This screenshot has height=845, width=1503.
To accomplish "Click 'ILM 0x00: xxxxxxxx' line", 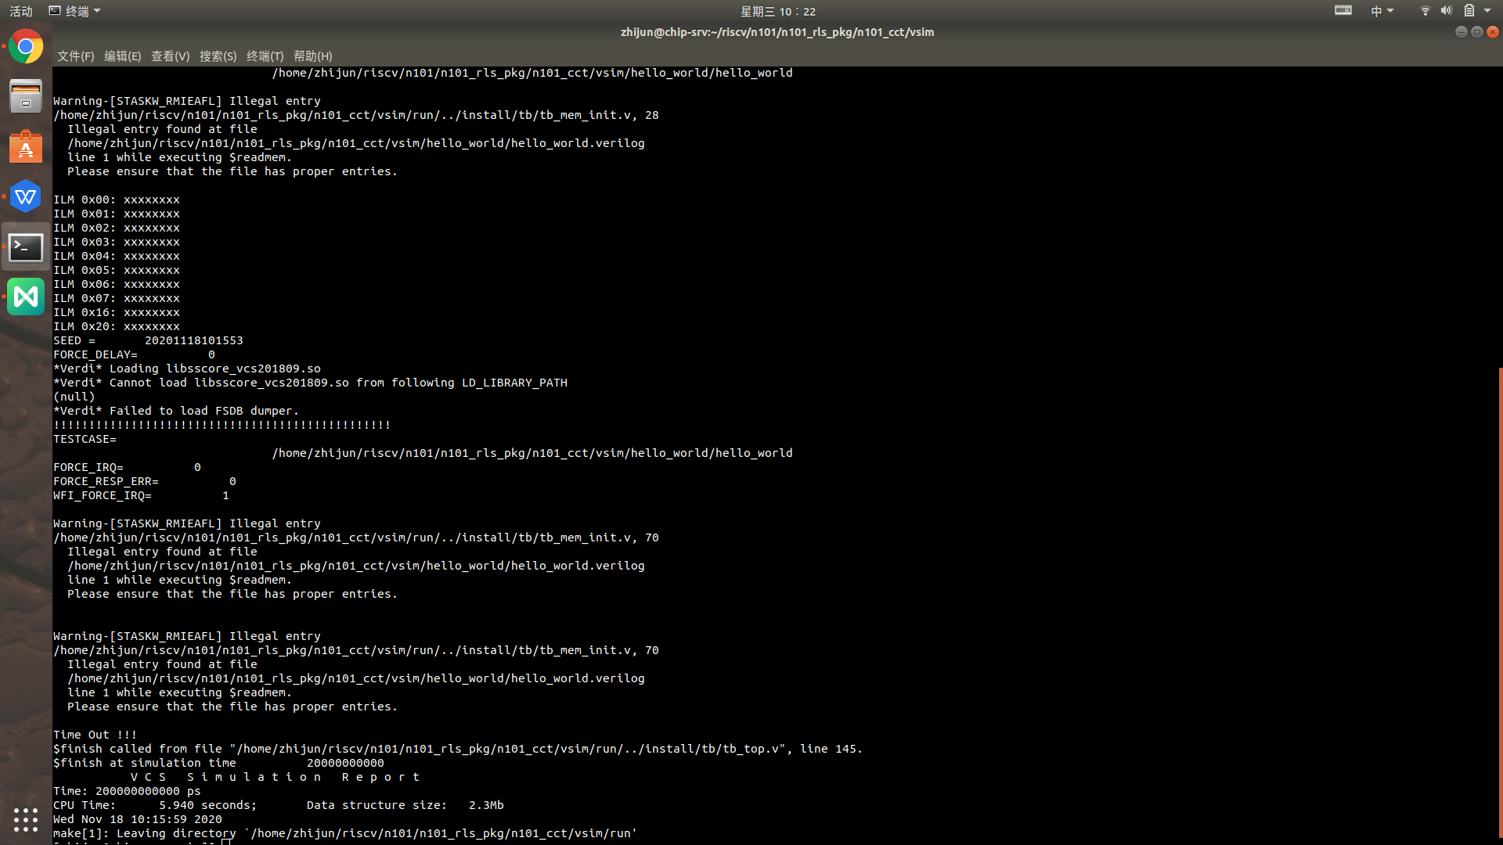I will pos(117,200).
